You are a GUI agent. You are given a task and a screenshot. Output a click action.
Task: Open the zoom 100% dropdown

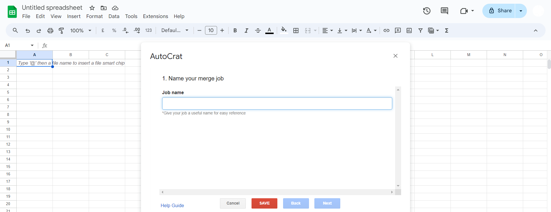tap(81, 30)
